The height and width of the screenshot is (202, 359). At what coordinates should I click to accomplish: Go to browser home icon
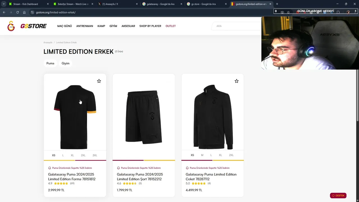(24, 12)
